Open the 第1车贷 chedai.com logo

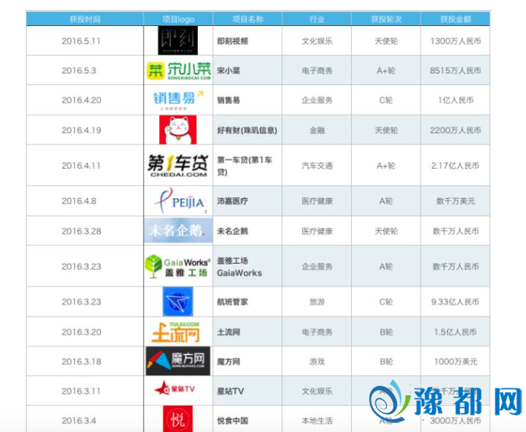coord(178,165)
